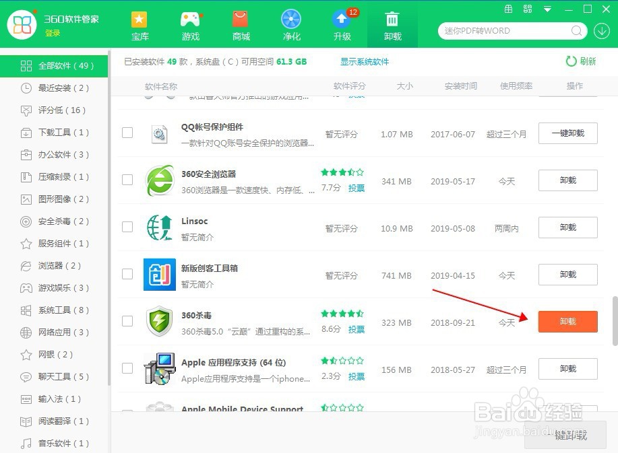Select 游戏娱乐 (3) category
The image size is (618, 453).
(x=55, y=287)
